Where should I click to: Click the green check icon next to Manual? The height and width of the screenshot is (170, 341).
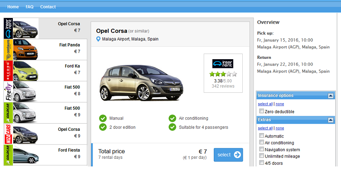click(103, 118)
